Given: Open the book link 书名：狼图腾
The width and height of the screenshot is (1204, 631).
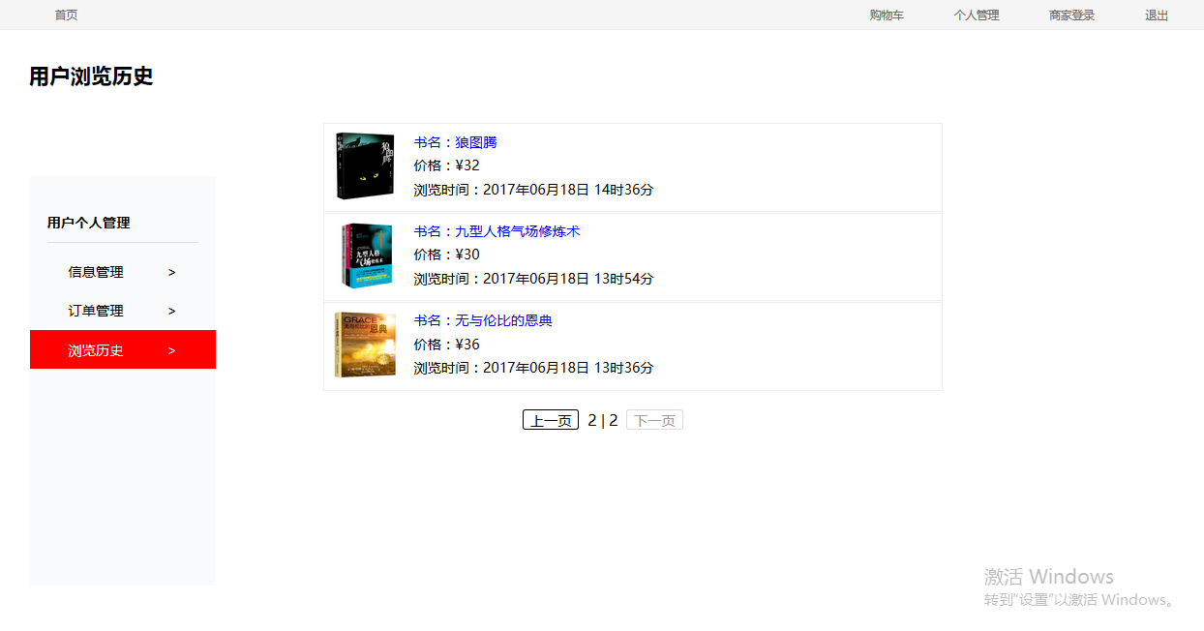Looking at the screenshot, I should (455, 142).
